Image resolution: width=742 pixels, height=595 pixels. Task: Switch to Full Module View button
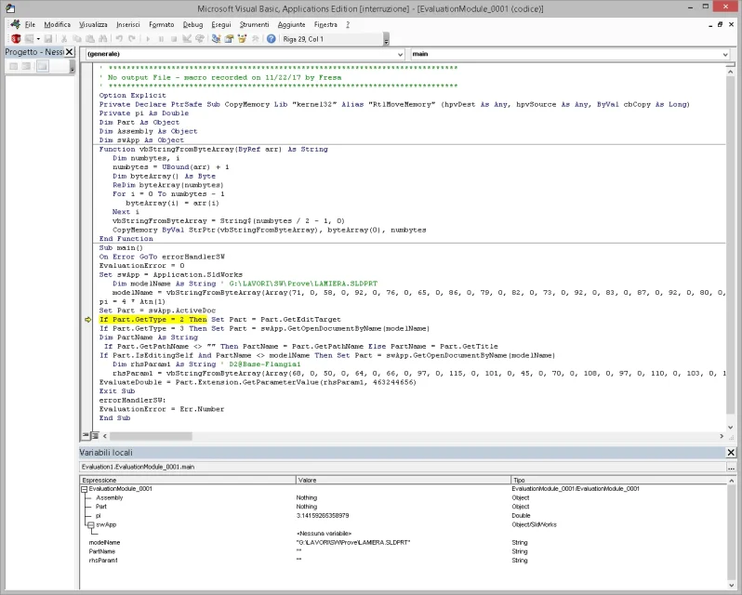(x=95, y=436)
